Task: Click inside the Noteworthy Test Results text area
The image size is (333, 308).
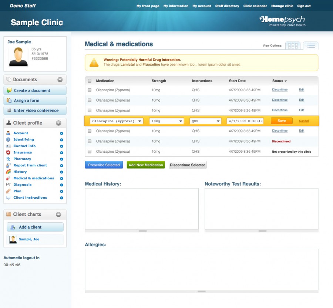Action: (x=262, y=209)
